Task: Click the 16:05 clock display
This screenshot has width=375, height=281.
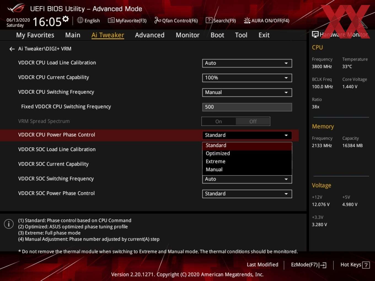Action: point(47,22)
